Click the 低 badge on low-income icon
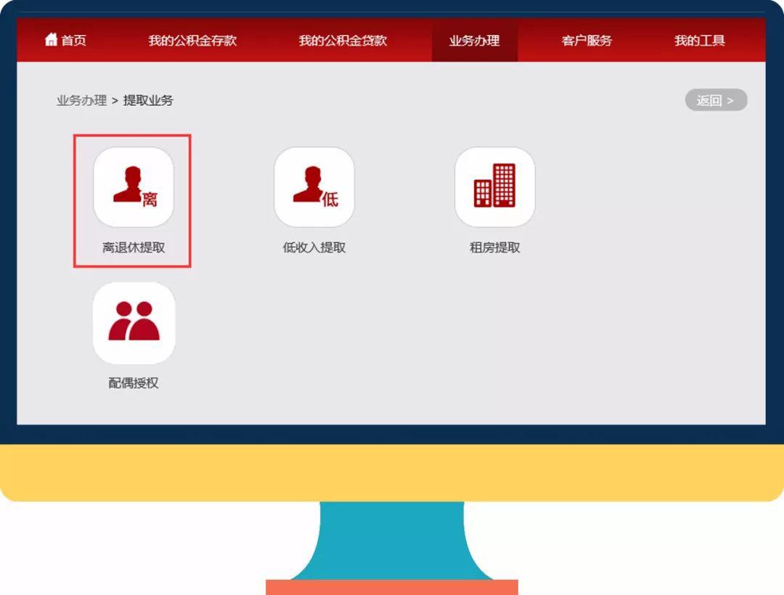 [330, 199]
